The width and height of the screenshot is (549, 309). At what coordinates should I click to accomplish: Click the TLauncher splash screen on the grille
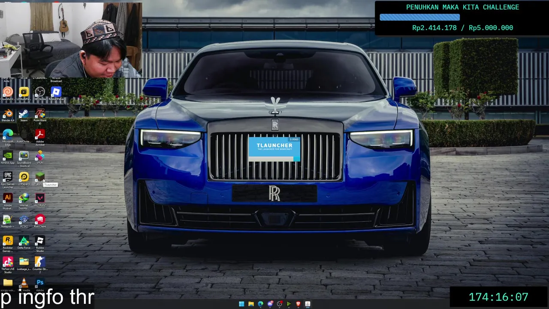pyautogui.click(x=274, y=149)
